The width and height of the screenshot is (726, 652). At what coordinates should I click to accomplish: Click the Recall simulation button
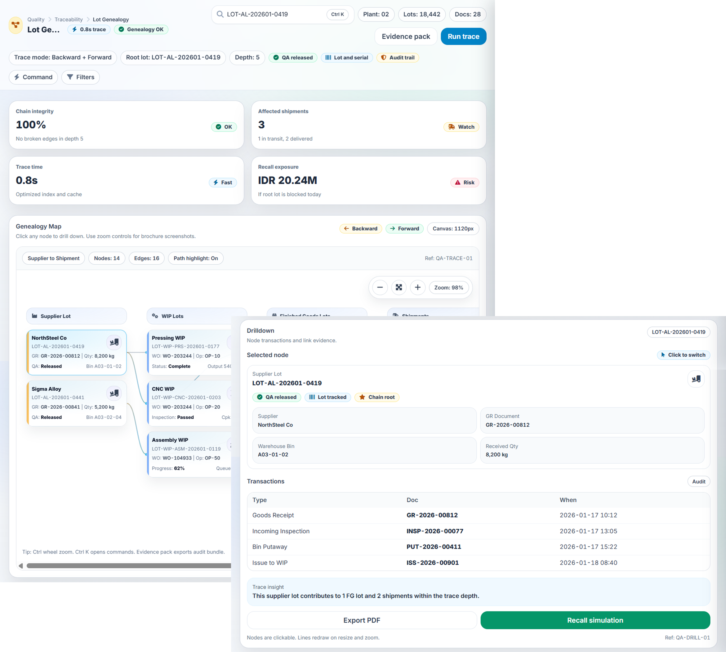click(x=595, y=620)
